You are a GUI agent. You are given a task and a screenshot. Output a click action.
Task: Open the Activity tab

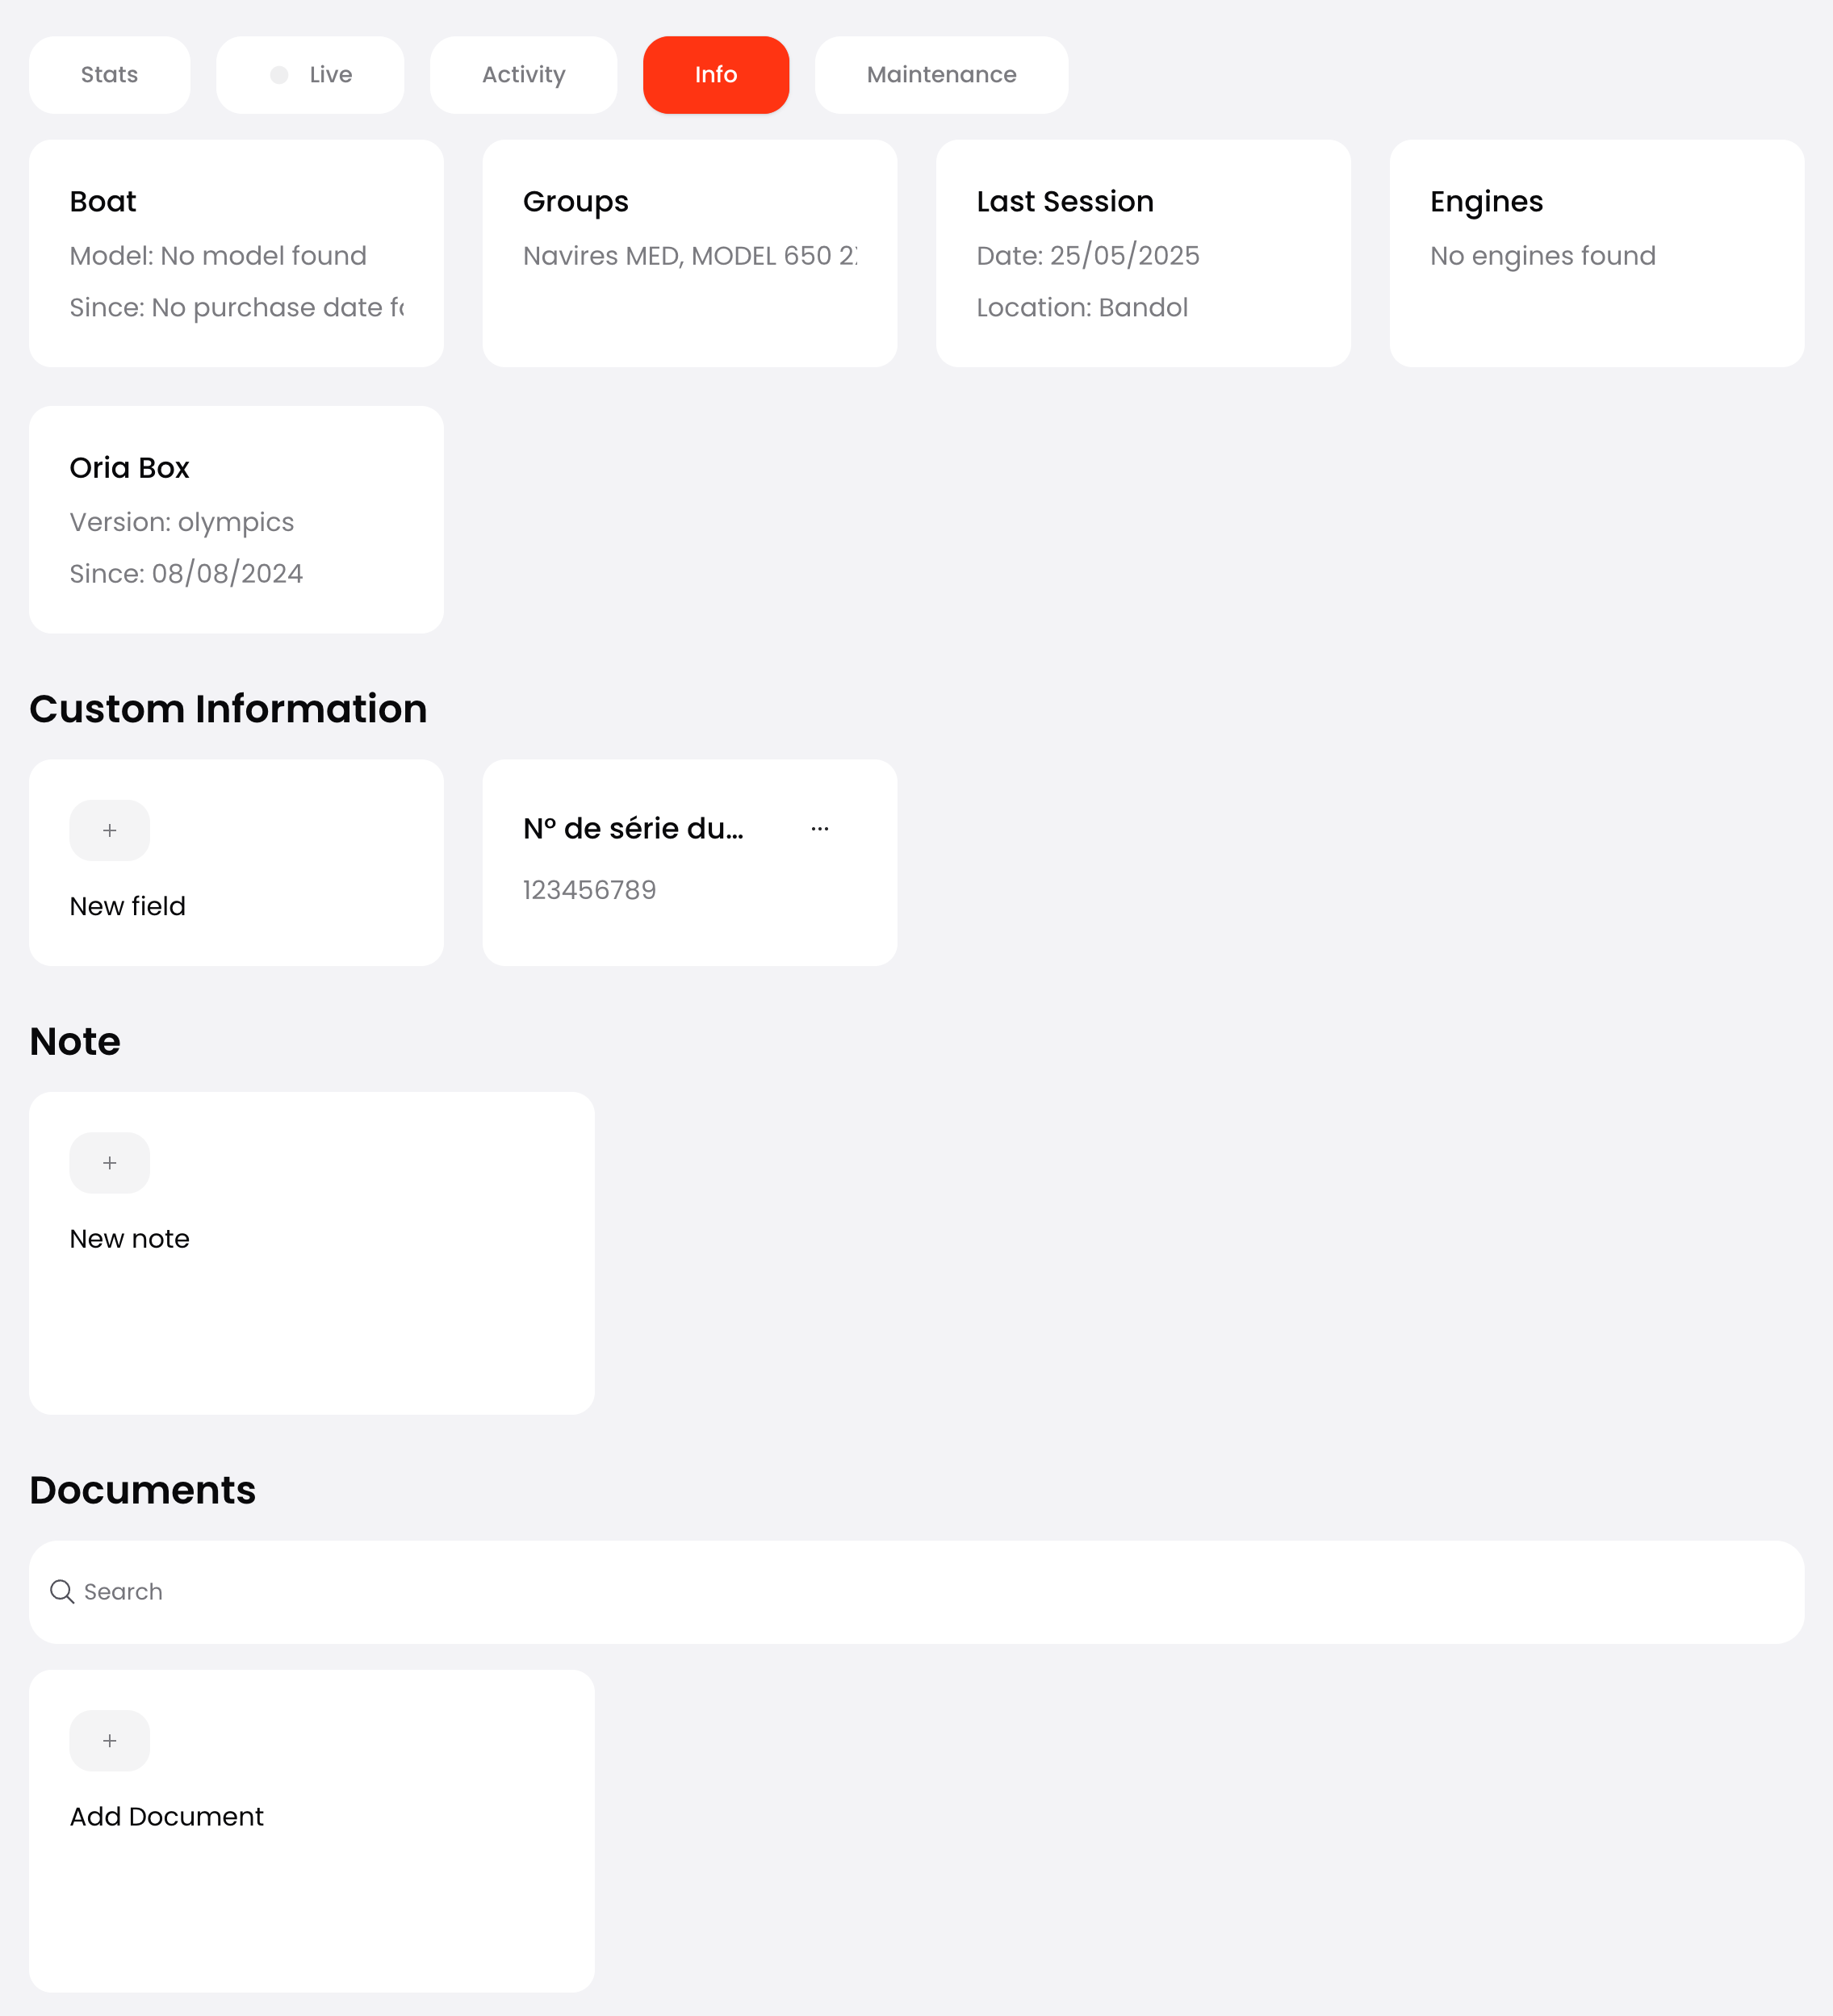coord(523,75)
